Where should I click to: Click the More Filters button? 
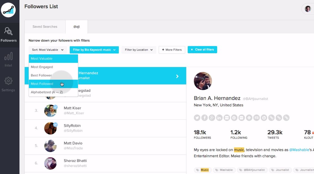coord(172,50)
